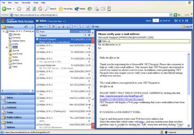The width and height of the screenshot is (194, 135).
Task: Click the register.passport.com verification link
Action: 122,98
